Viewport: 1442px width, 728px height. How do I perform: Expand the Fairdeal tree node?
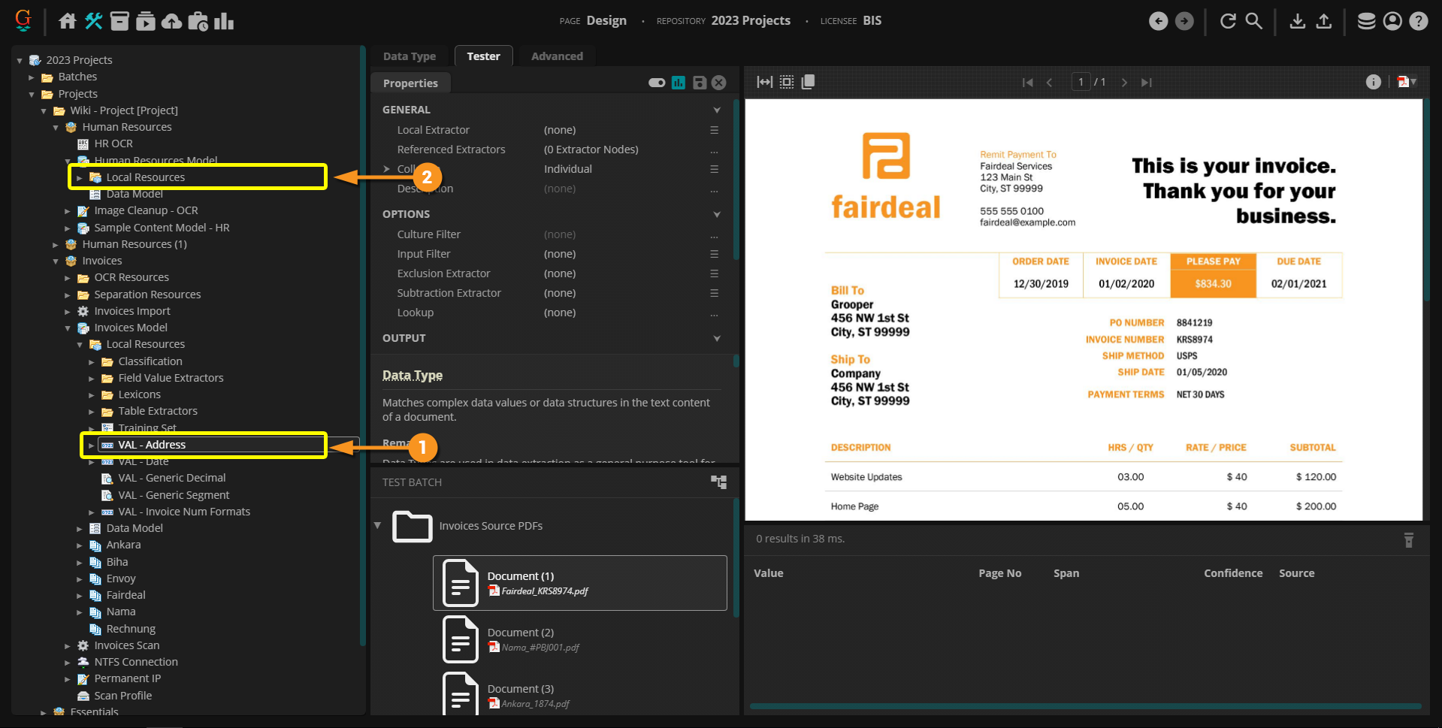pyautogui.click(x=80, y=595)
